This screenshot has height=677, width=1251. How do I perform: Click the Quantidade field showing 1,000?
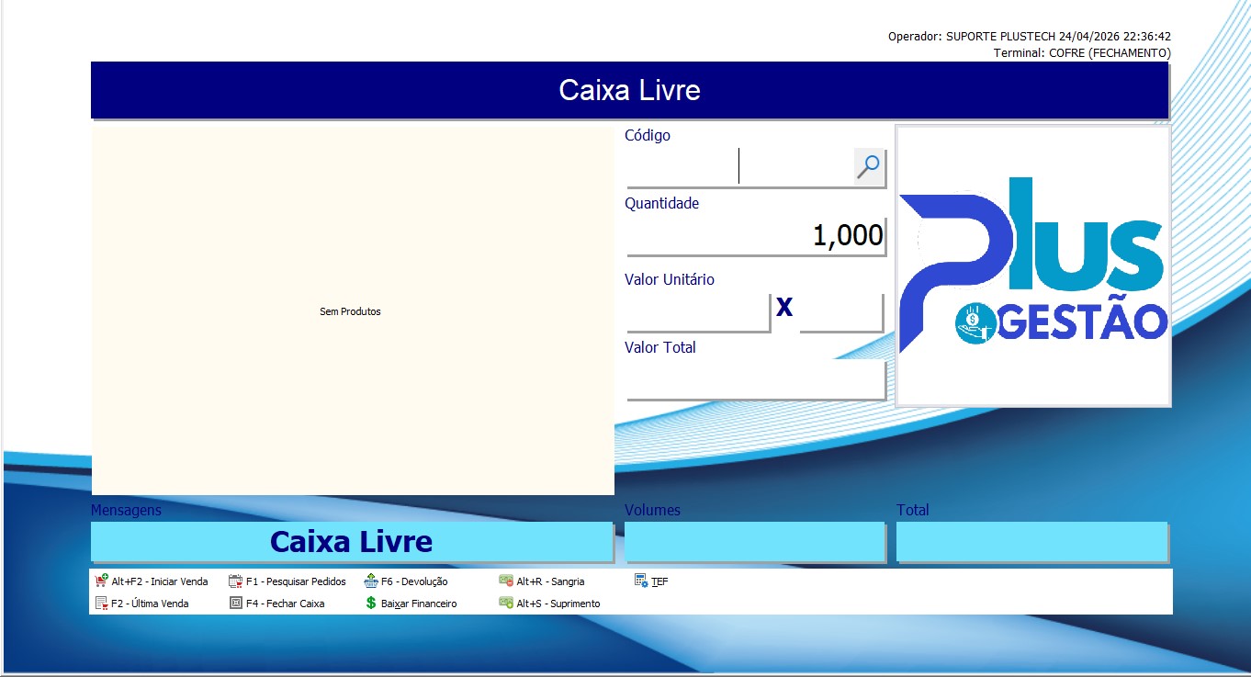[x=755, y=236]
